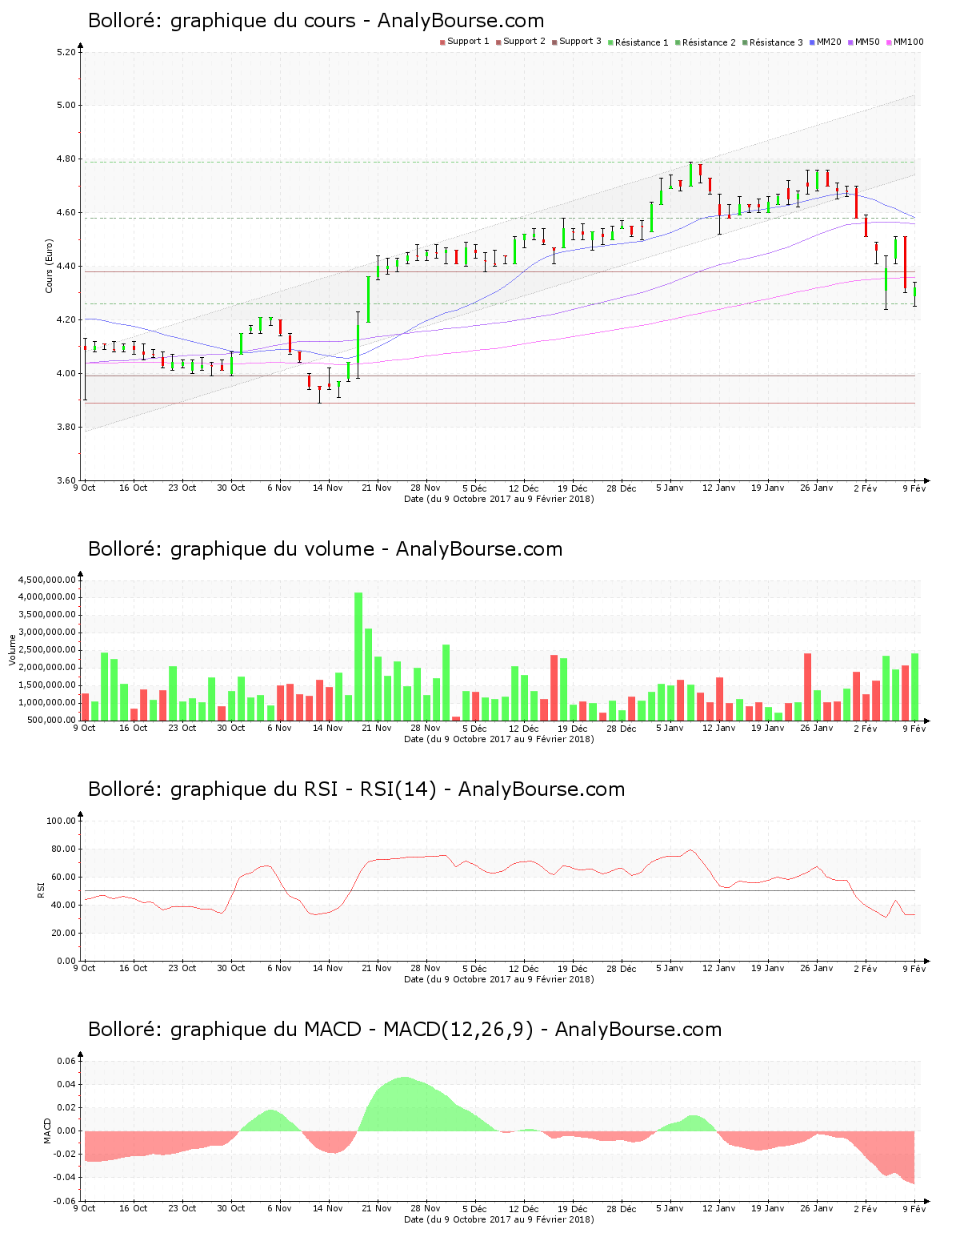Click the -0.04 value on MACD axis

point(65,1178)
